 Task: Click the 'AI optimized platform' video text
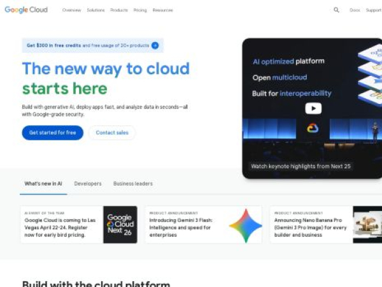[288, 61]
